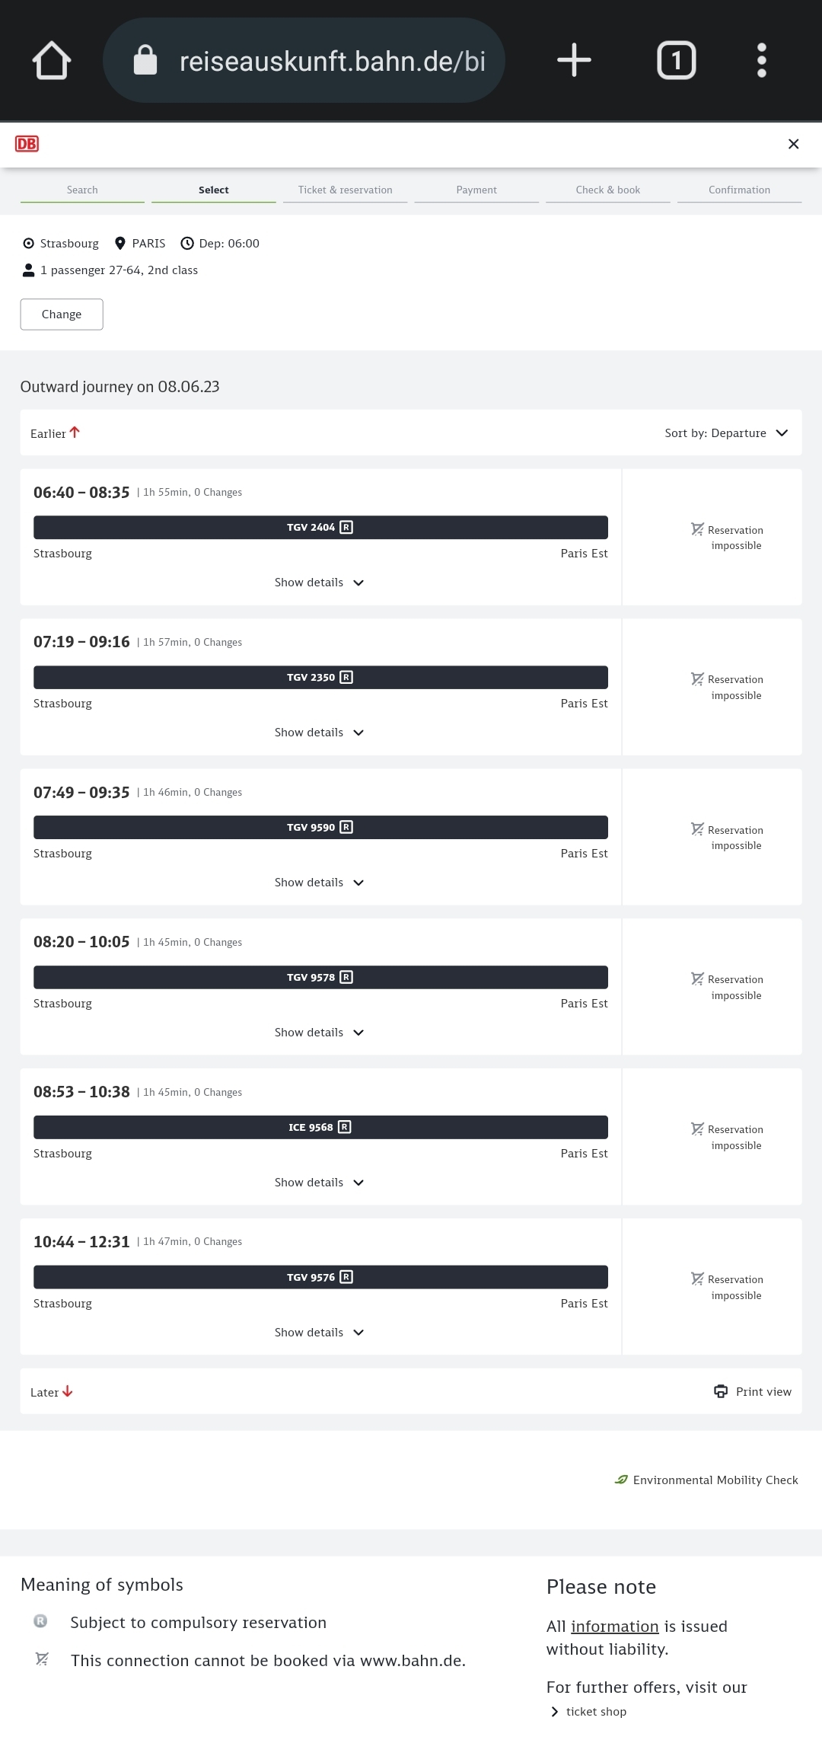Click the DB logo
822x1740 pixels.
pyautogui.click(x=27, y=144)
